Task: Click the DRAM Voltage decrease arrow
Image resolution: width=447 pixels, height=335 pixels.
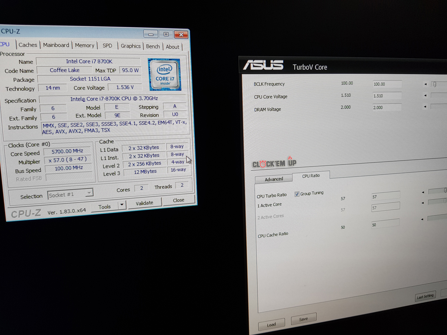Action: point(425,107)
